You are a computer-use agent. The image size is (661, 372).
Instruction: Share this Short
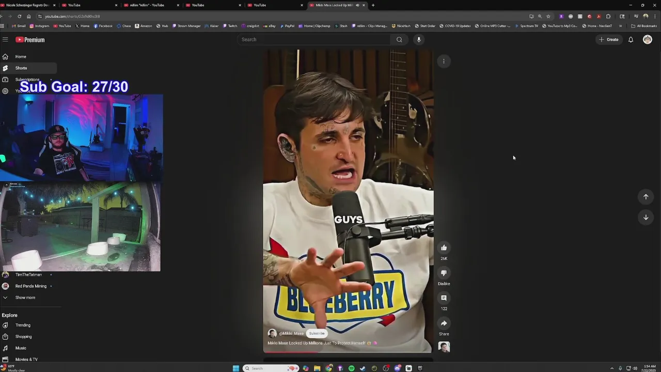444,323
